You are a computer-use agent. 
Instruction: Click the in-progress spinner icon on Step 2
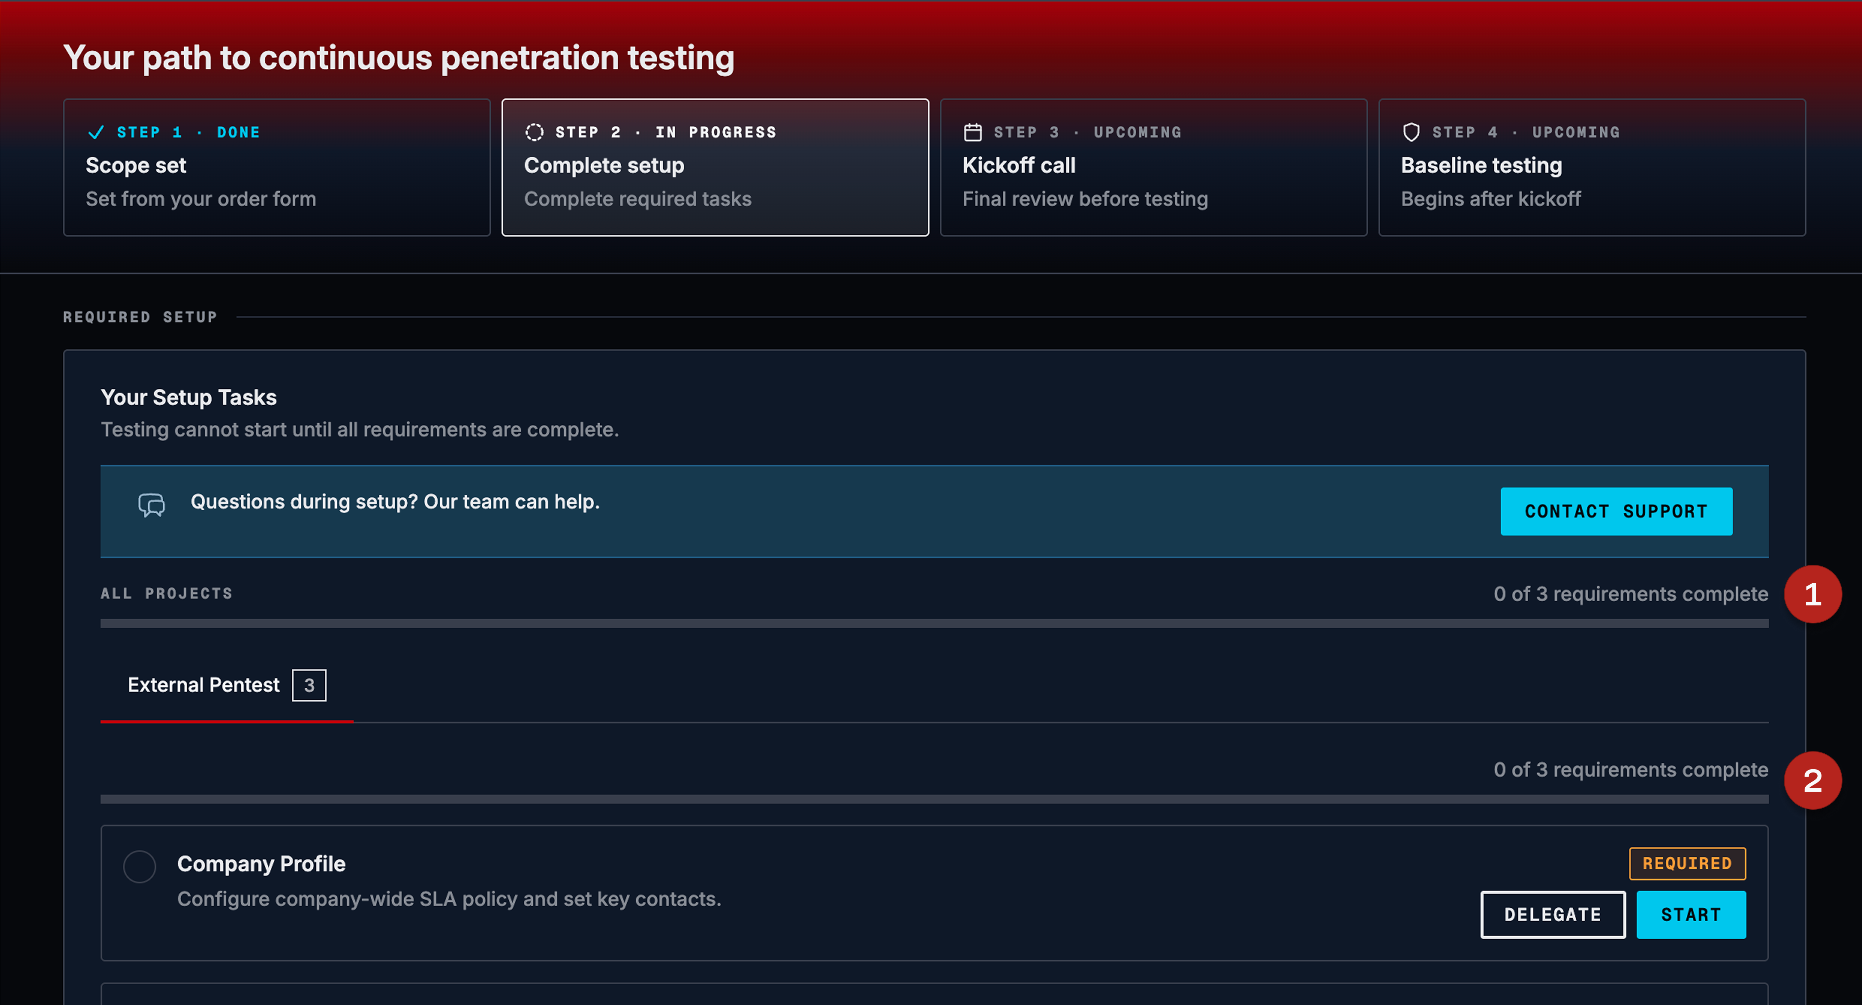pyautogui.click(x=534, y=132)
